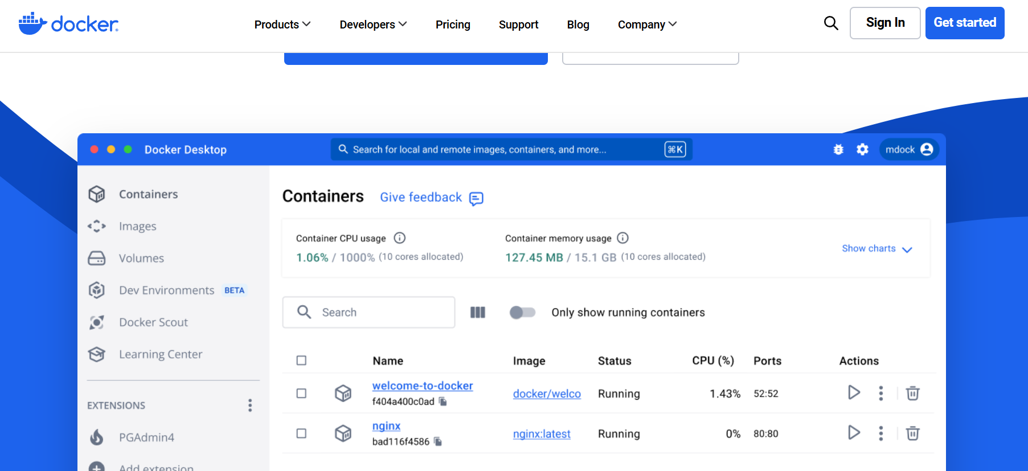Click the Docker whale logo
1028x471 pixels.
coord(68,23)
